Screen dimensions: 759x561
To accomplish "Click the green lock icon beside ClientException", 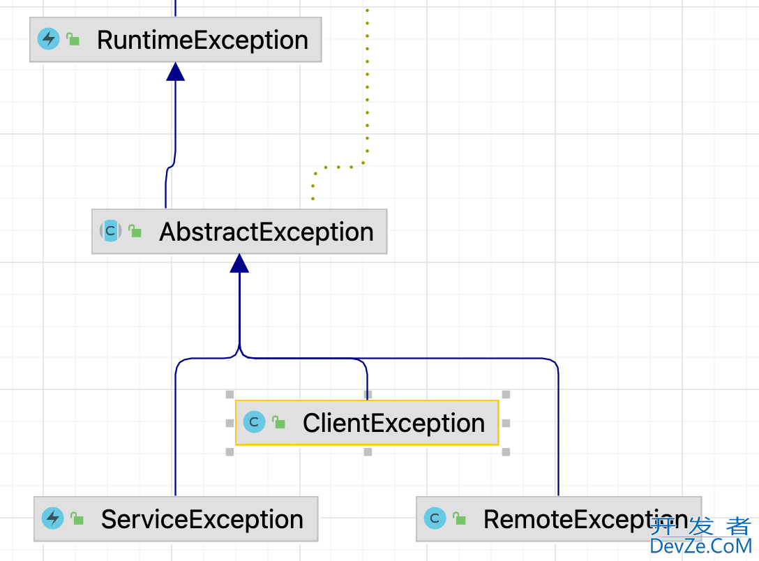I will [x=278, y=422].
